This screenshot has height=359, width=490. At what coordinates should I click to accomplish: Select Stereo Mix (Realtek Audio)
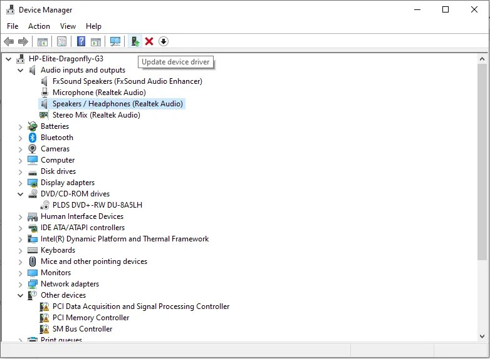coord(96,115)
